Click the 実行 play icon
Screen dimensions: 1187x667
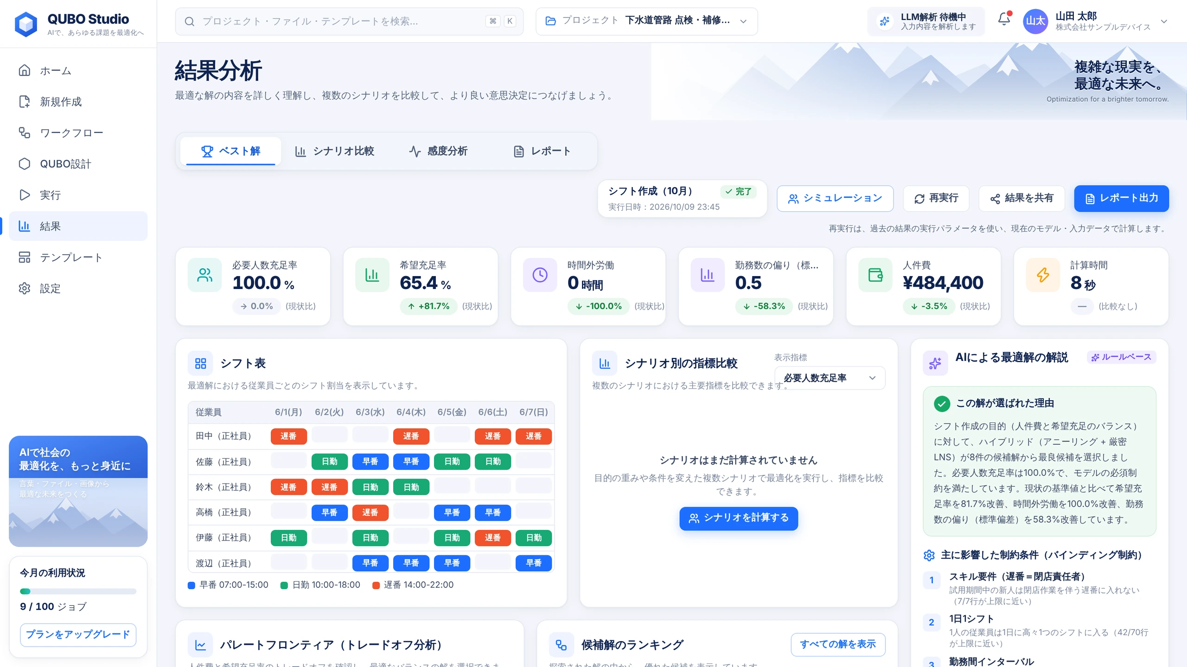point(25,195)
